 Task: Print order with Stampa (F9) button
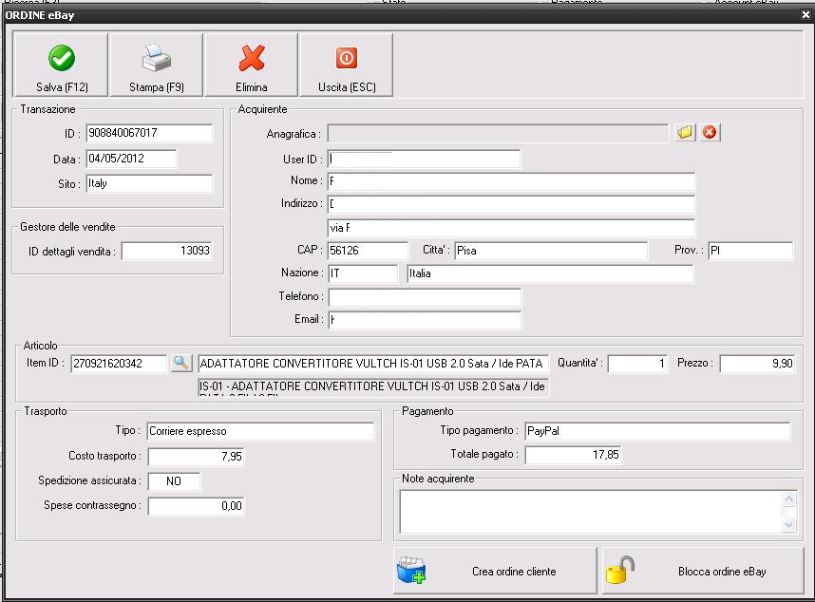click(157, 66)
